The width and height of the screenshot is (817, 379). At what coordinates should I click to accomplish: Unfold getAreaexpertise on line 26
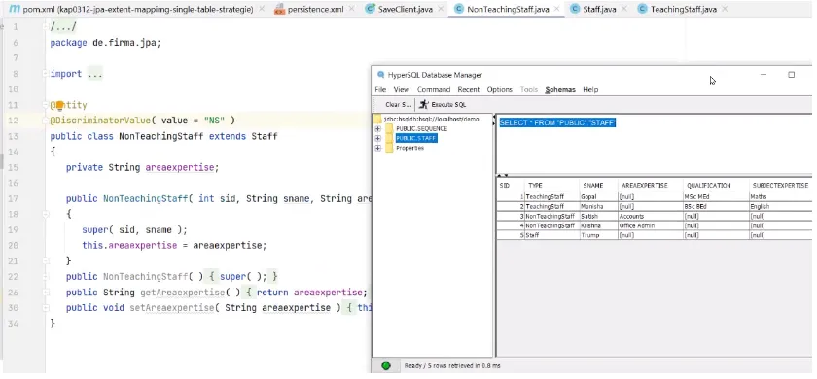45,293
